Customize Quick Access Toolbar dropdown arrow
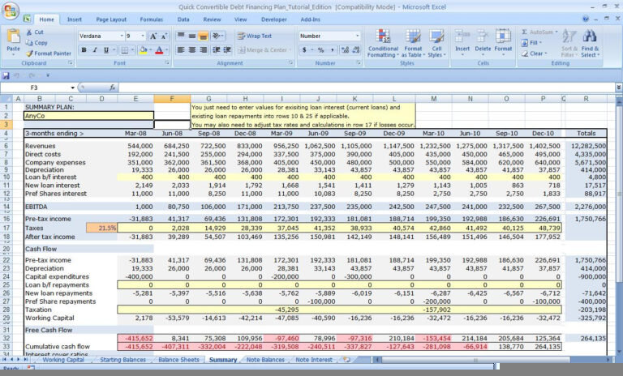 point(48,75)
